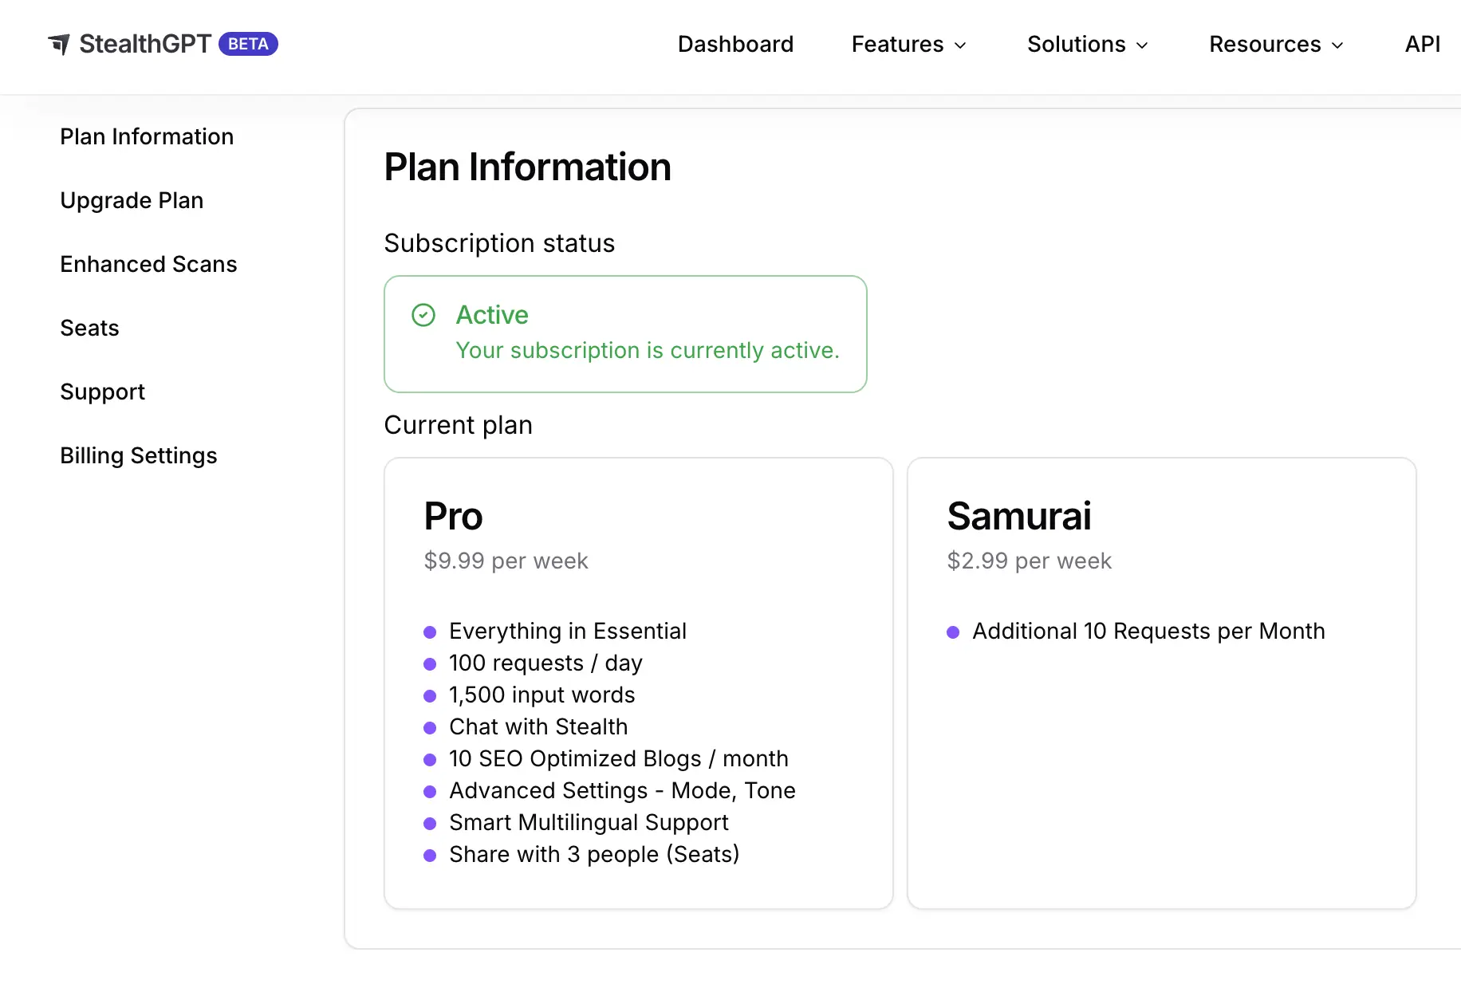Click the StealthGPT brand name

tap(145, 44)
